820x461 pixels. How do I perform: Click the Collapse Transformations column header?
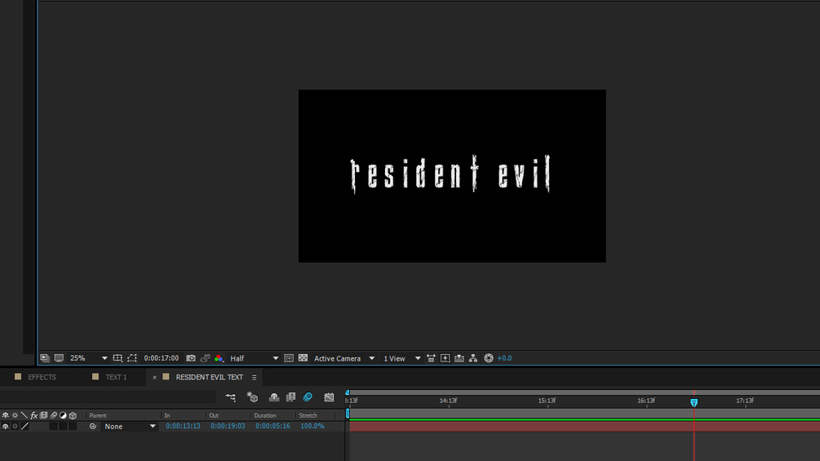[x=15, y=415]
